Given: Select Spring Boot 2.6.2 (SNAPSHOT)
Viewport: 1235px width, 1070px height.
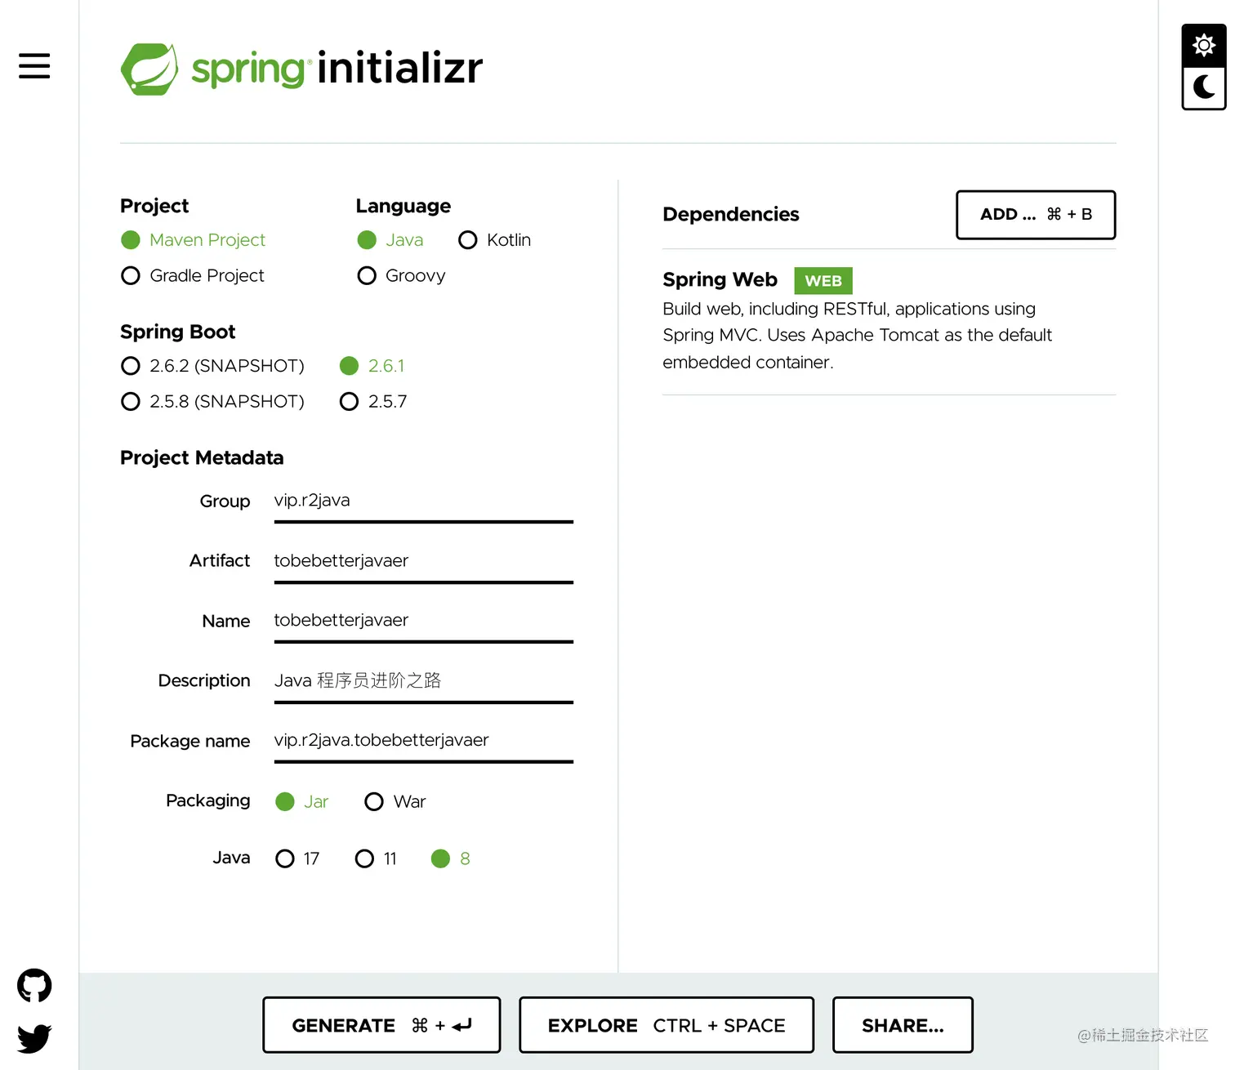Looking at the screenshot, I should coord(212,366).
